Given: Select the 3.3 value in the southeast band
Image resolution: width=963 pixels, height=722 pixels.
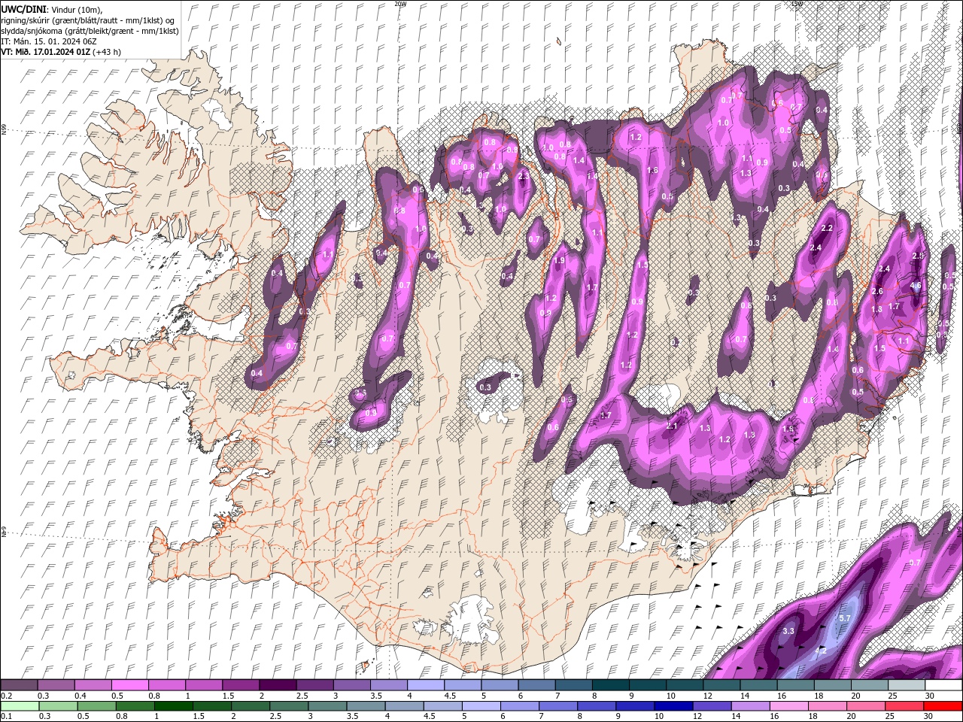Looking at the screenshot, I should point(788,631).
